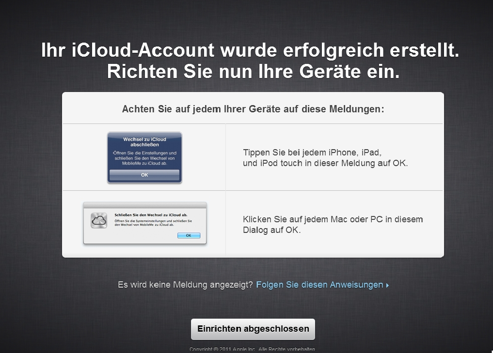Select the Mac dialog illustration thumbnail
This screenshot has width=493, height=353.
(x=144, y=223)
